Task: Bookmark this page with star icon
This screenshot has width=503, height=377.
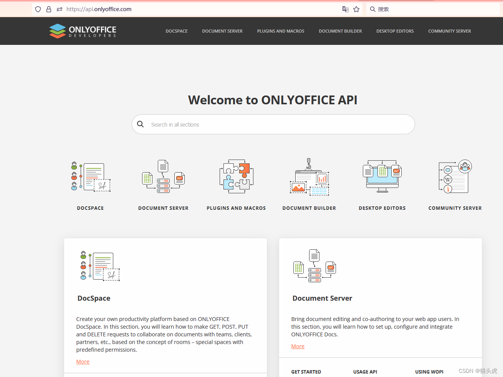Action: click(356, 9)
